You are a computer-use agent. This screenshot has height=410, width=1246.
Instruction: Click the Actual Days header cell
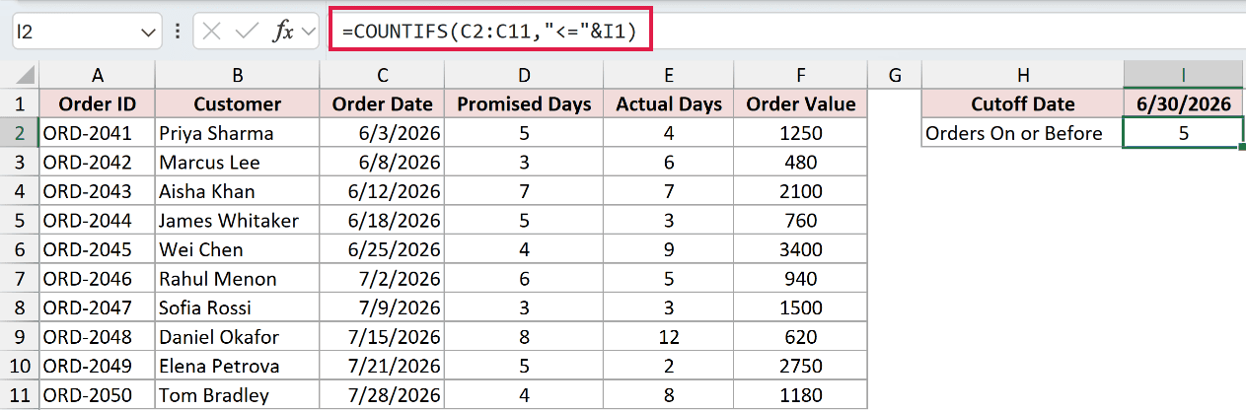pos(669,104)
